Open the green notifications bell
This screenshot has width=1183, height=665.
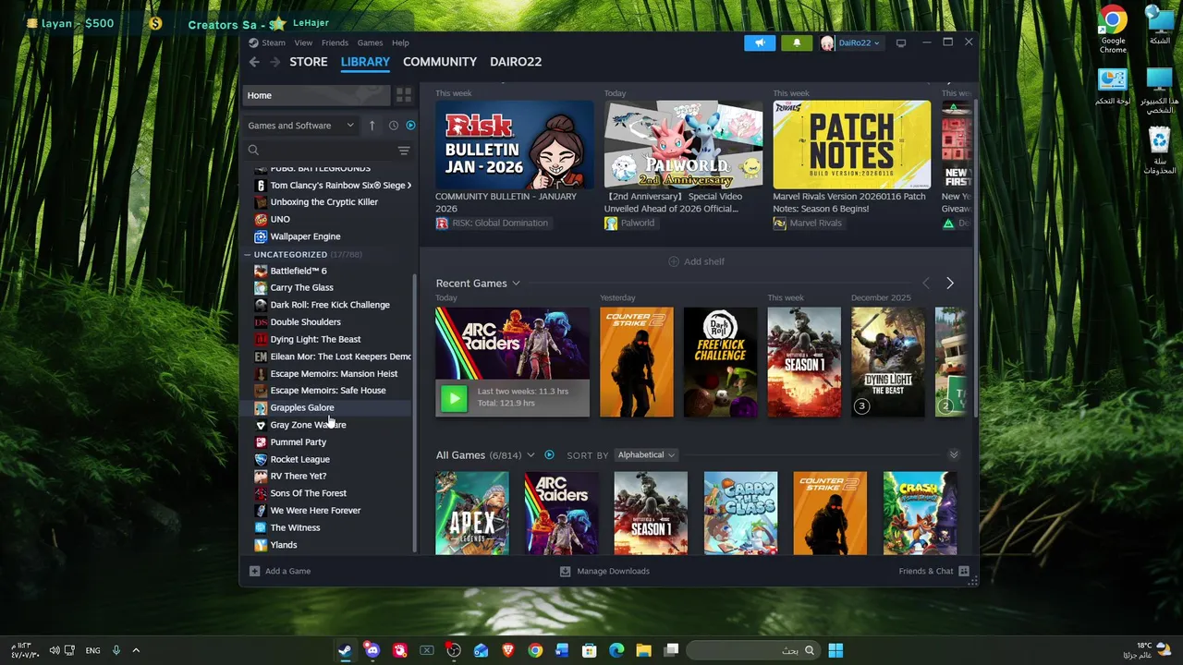point(797,43)
